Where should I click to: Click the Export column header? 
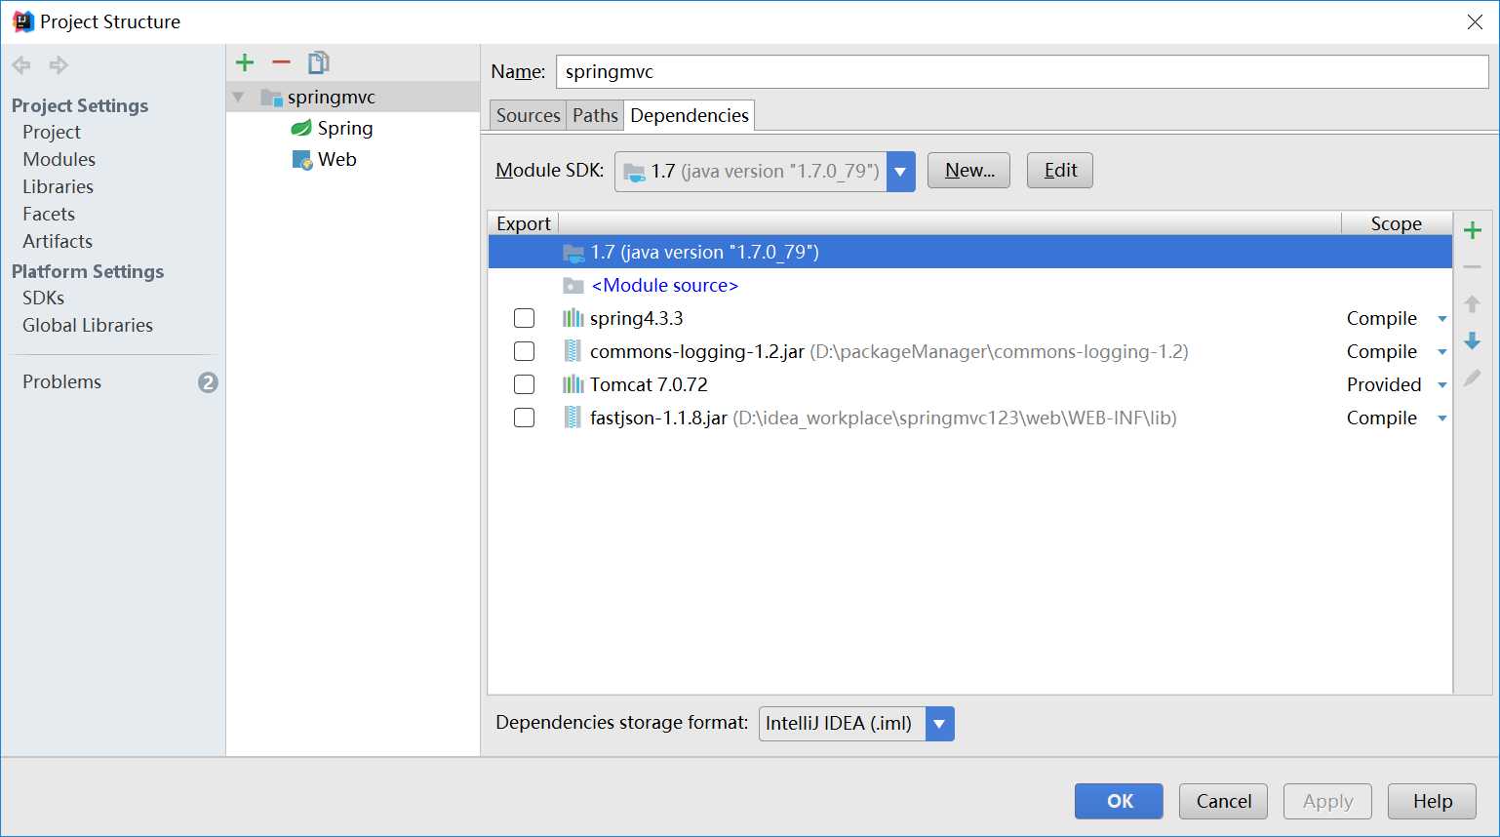pos(524,223)
